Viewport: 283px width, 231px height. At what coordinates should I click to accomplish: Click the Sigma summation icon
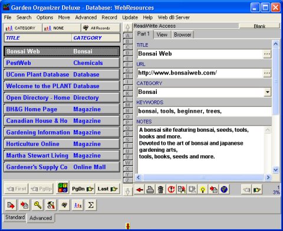[x=91, y=205]
